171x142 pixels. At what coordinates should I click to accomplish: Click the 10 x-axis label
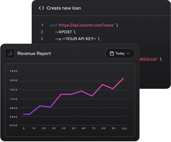[34, 128]
